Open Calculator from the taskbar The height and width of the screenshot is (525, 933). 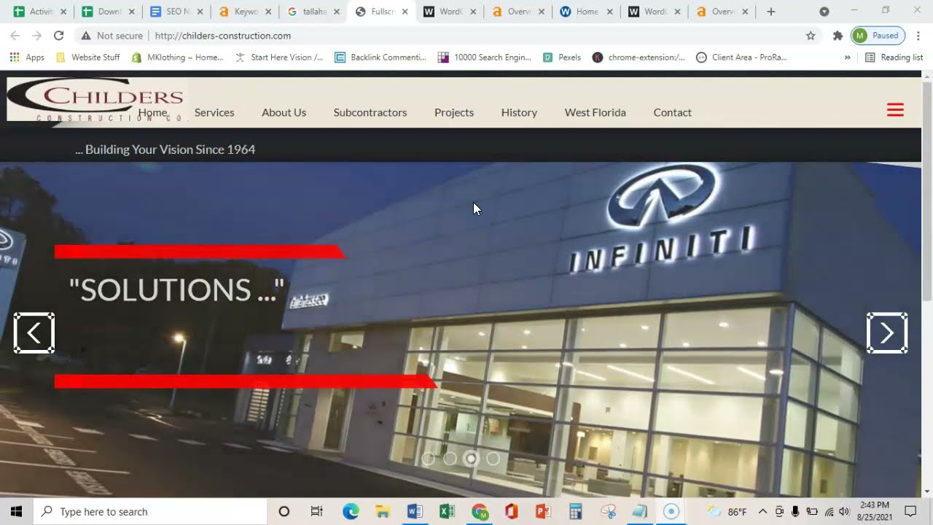point(575,512)
